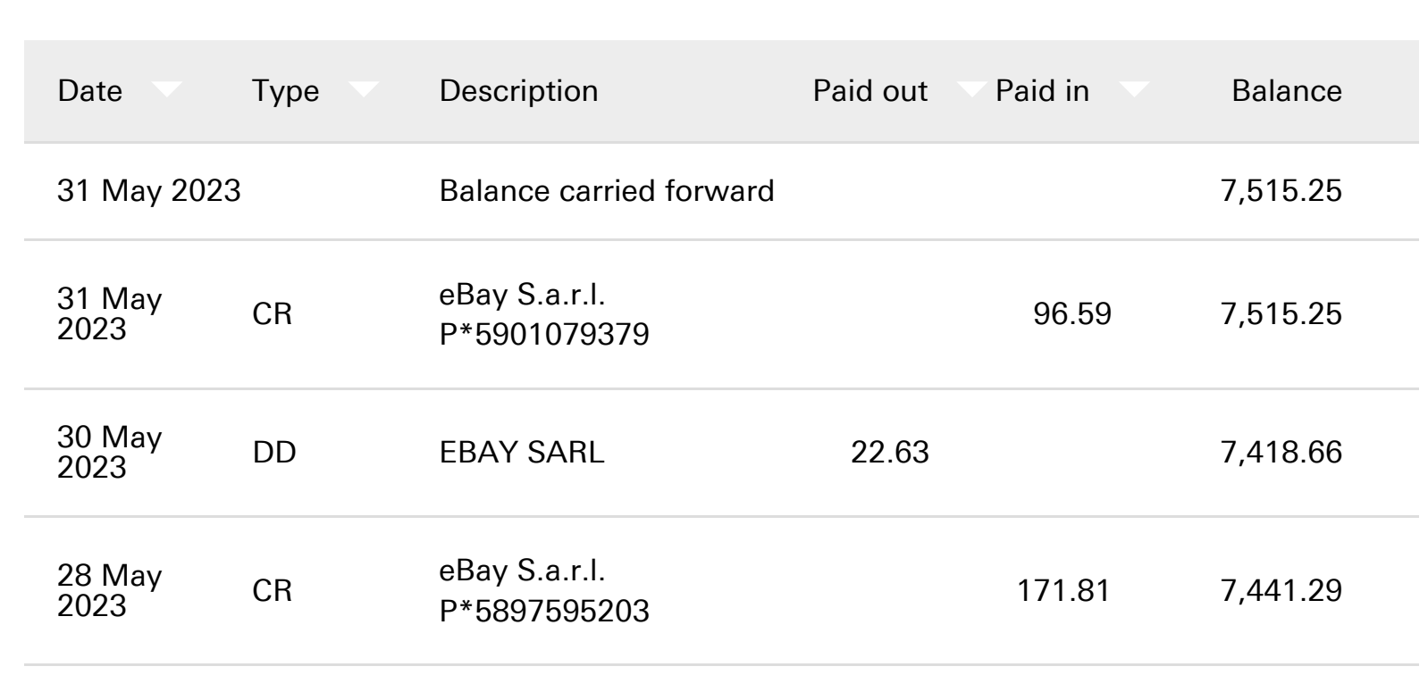
Task: Click the Balance column header
Action: [x=1287, y=91]
